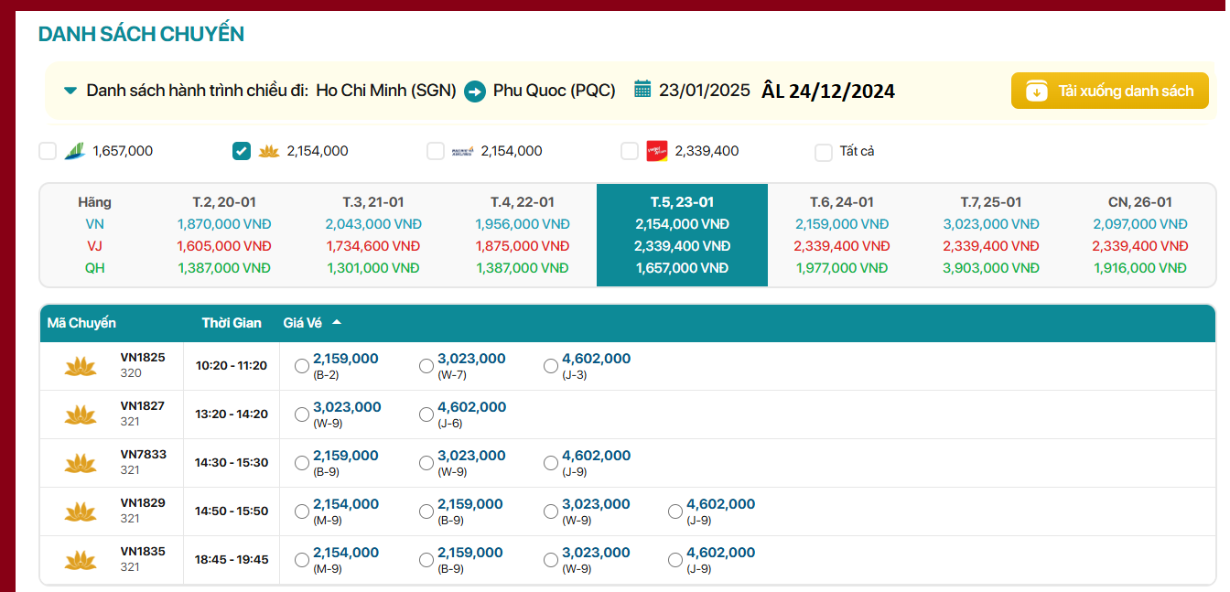Choose the 4,602,000 J-3 fare on VN1825
Screen dimensions: 1230x592
(x=551, y=366)
